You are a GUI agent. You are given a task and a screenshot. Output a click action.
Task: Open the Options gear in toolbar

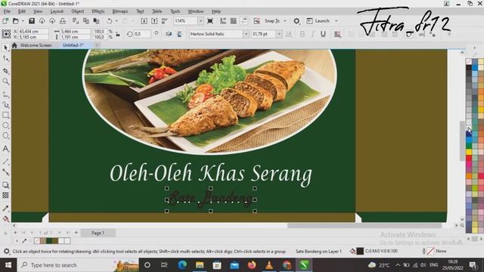[x=296, y=21]
